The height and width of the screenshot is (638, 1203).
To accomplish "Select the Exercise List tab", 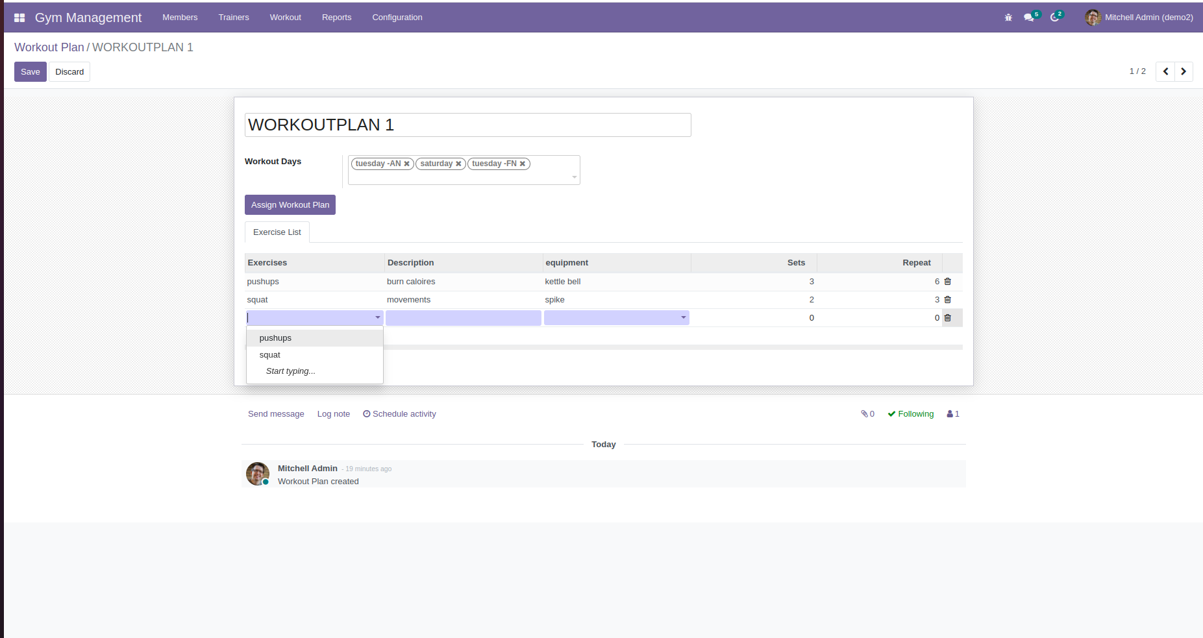I will [x=277, y=232].
